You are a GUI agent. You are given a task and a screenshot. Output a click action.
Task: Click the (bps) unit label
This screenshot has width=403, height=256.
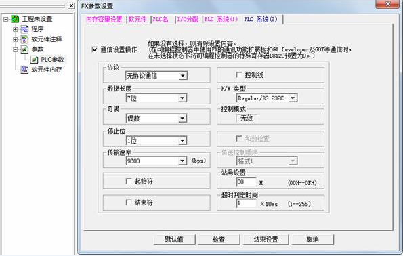click(x=198, y=161)
